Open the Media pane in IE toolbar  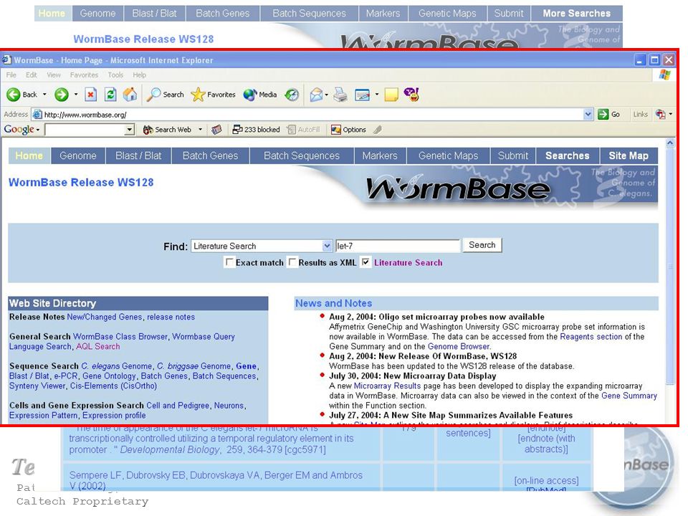260,95
